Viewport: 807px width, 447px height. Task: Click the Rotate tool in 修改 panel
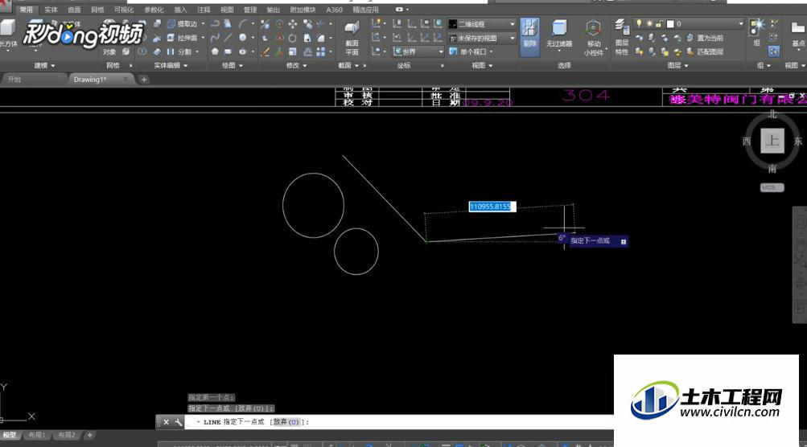point(293,38)
